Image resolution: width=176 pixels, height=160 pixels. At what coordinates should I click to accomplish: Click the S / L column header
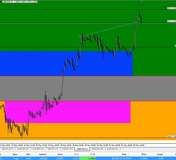[76, 154]
